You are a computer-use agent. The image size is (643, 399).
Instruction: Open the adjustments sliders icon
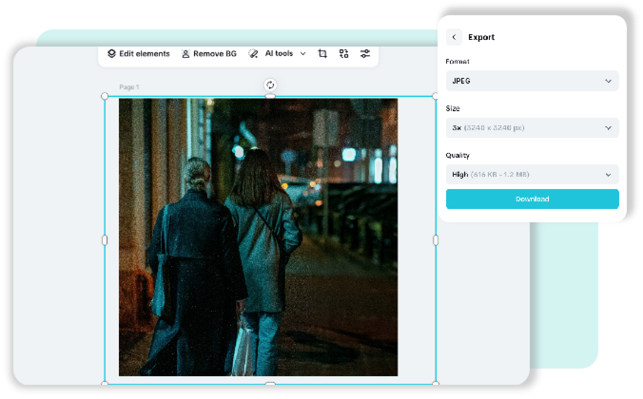point(365,54)
